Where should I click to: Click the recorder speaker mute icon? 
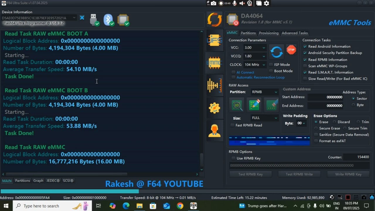(x=242, y=3)
